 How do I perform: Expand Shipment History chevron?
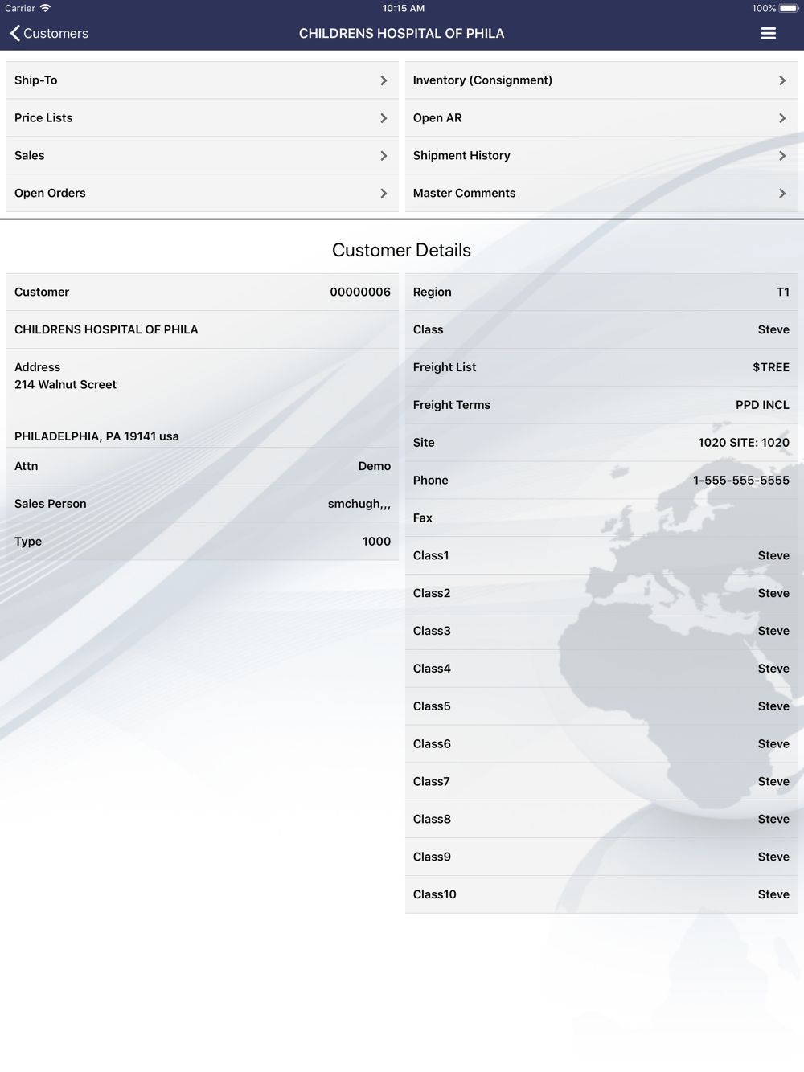(782, 156)
